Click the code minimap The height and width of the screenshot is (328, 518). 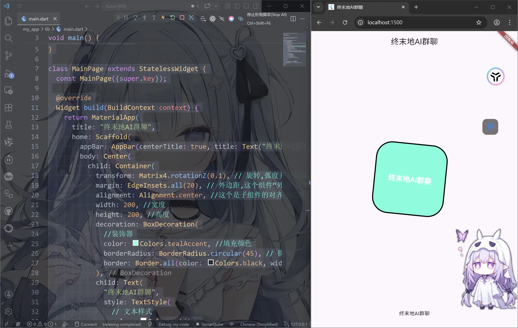pos(294,50)
